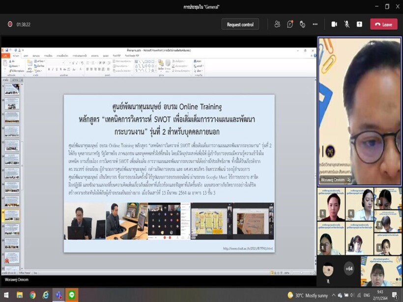Click the zoom in plus in PowerPoint
403x302 pixels.
click(x=311, y=273)
